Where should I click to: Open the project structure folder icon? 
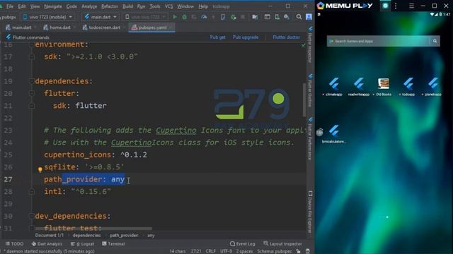coord(255,17)
